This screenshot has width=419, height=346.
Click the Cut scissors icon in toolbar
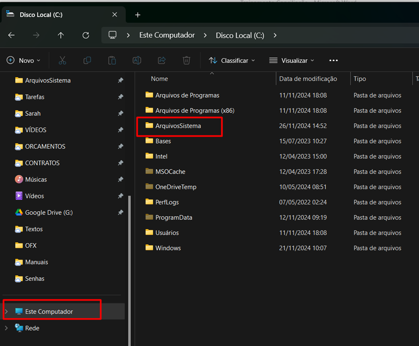coord(62,60)
